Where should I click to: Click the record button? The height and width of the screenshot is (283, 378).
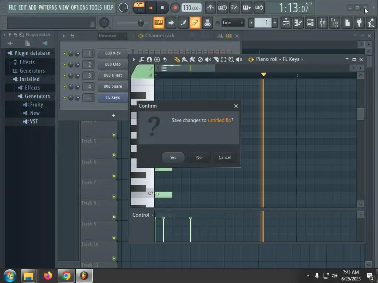(175, 8)
